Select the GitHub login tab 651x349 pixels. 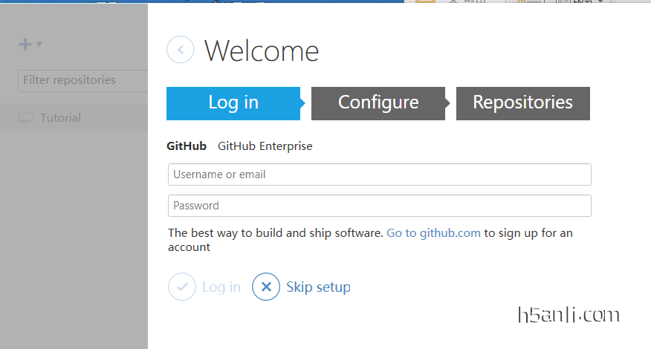tap(187, 146)
